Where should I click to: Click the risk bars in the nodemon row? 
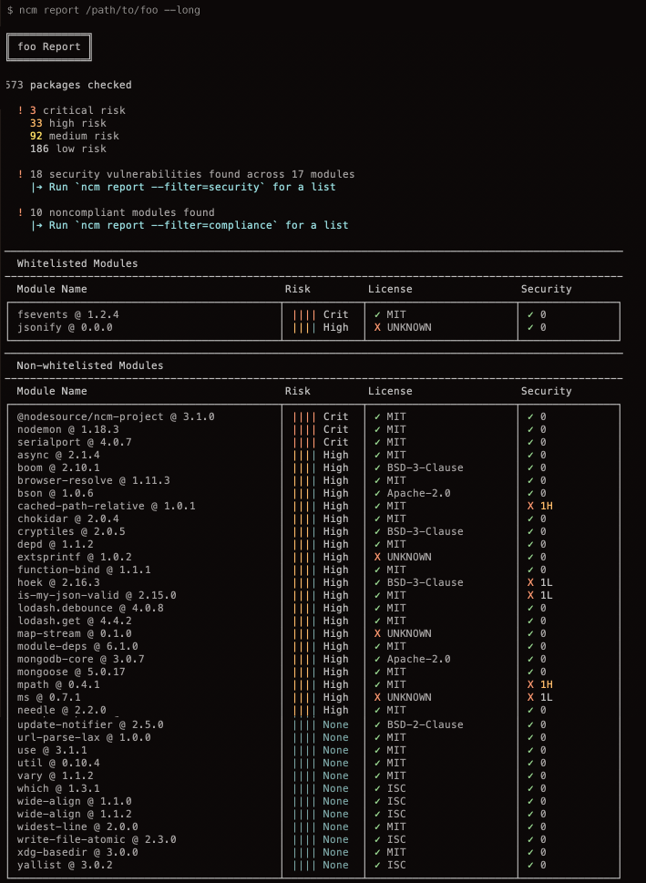(304, 429)
